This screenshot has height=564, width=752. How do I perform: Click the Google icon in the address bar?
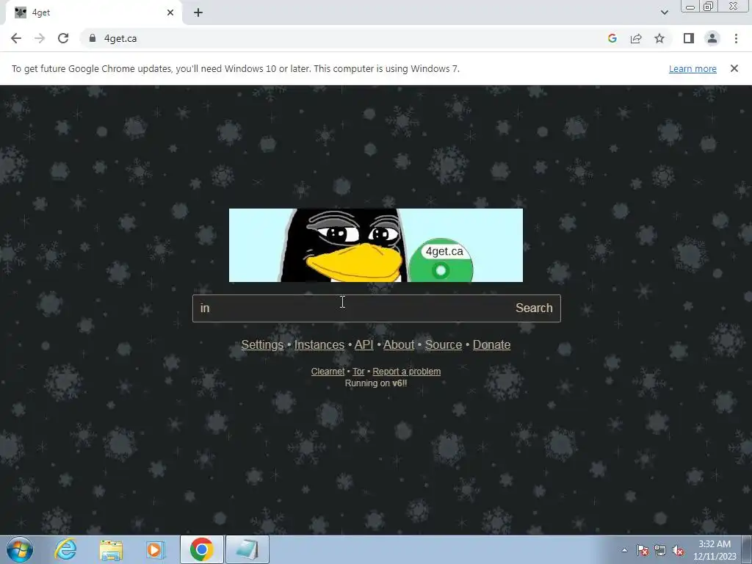pos(612,38)
